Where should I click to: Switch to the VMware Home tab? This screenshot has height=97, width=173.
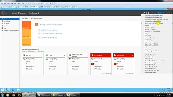tap(4, 7)
